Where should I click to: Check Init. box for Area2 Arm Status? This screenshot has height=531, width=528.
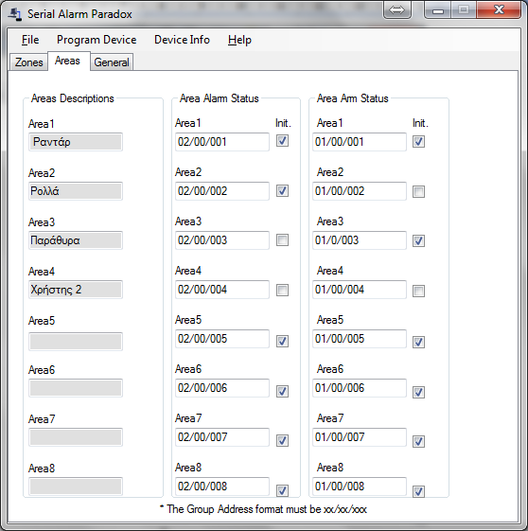pyautogui.click(x=418, y=192)
